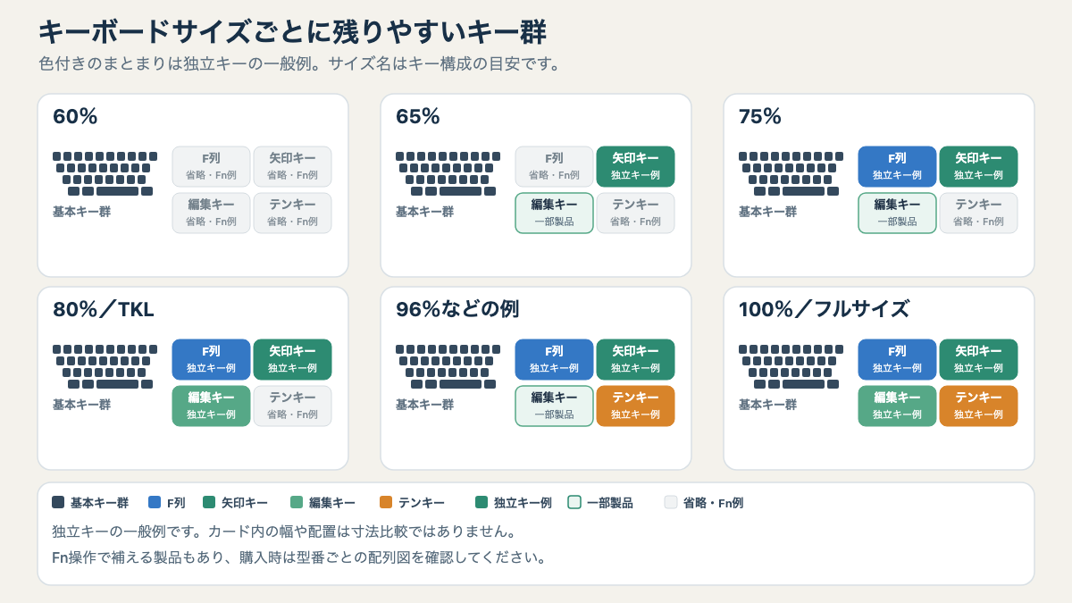Click the 基本キー群 label in the 80%/TKL card
Image resolution: width=1072 pixels, height=603 pixels.
[81, 405]
